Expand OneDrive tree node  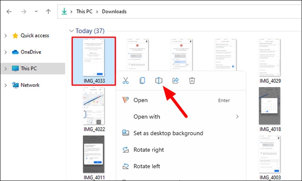click(6, 52)
